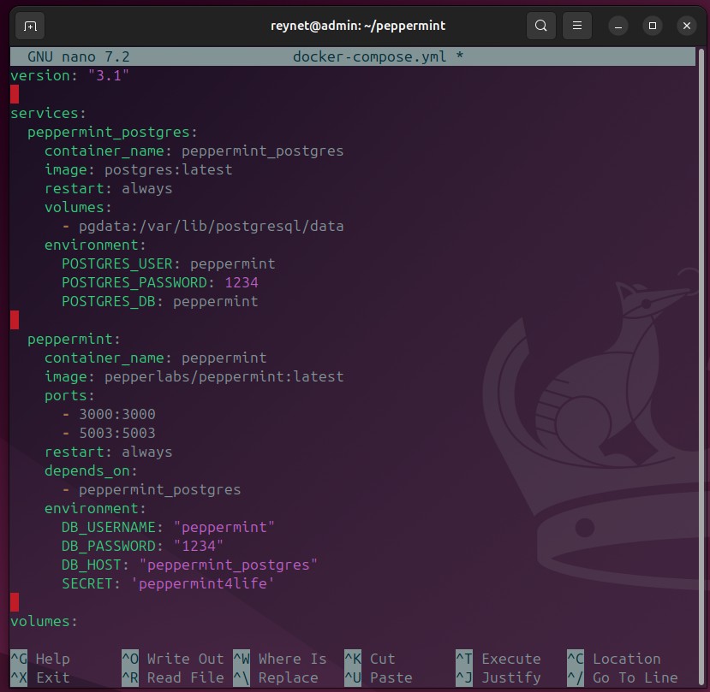
Task: Place cursor on version: "3.1" line
Action: point(69,75)
